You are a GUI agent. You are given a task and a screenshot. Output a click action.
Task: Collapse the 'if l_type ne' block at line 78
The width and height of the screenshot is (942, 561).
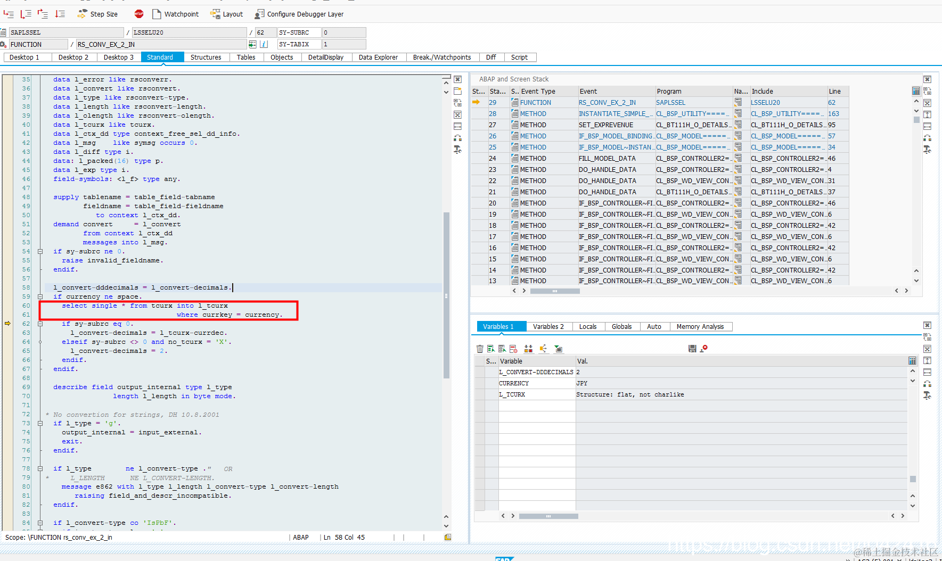[40, 468]
